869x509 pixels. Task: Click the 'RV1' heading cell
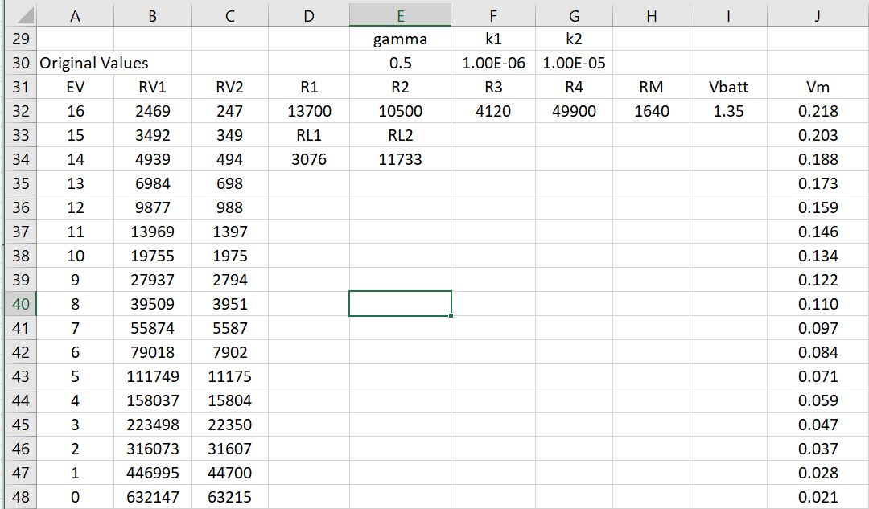click(152, 87)
